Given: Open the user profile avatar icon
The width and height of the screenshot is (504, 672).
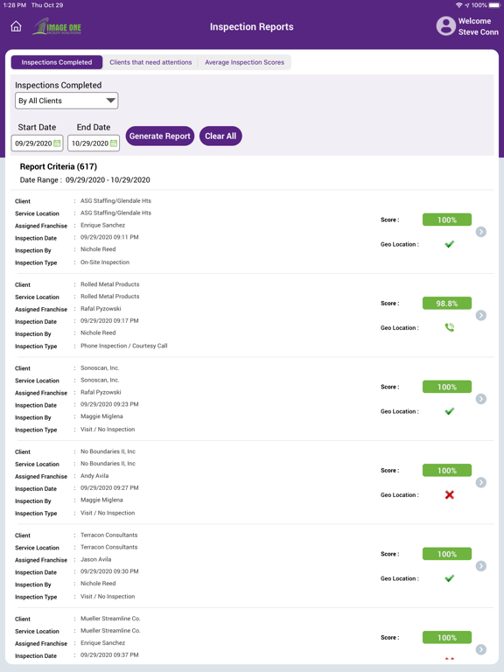Looking at the screenshot, I should tap(445, 26).
